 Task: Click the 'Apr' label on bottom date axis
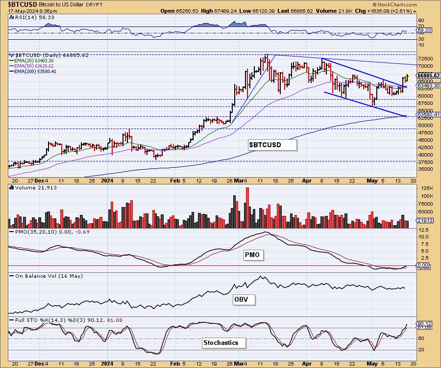pyautogui.click(x=307, y=364)
